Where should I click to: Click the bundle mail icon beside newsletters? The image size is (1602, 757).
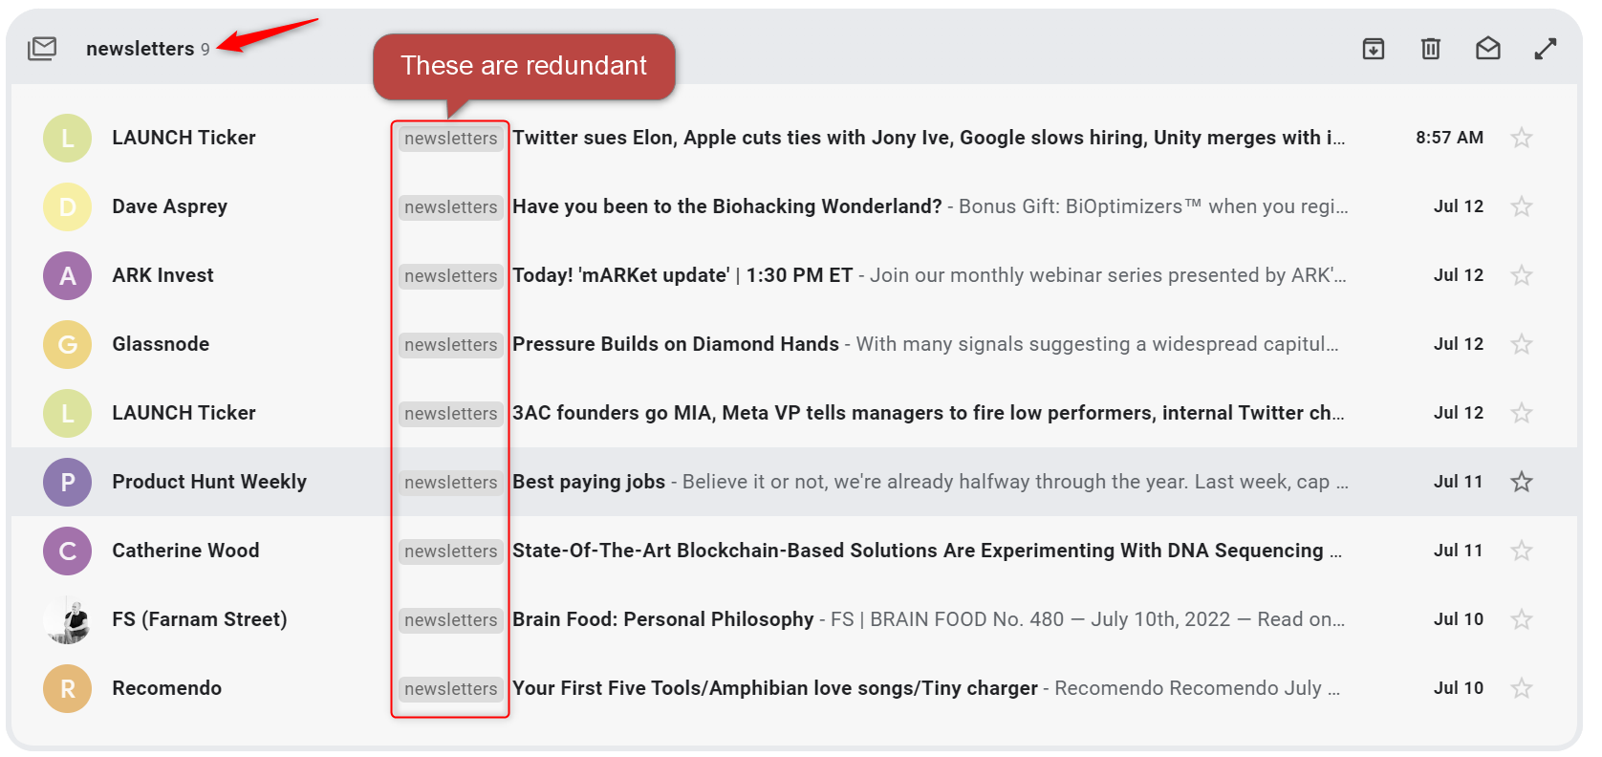pyautogui.click(x=42, y=49)
